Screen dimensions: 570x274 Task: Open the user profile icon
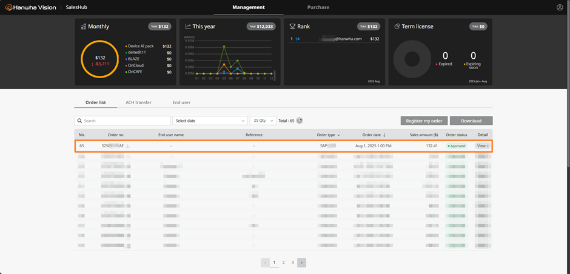tap(559, 7)
